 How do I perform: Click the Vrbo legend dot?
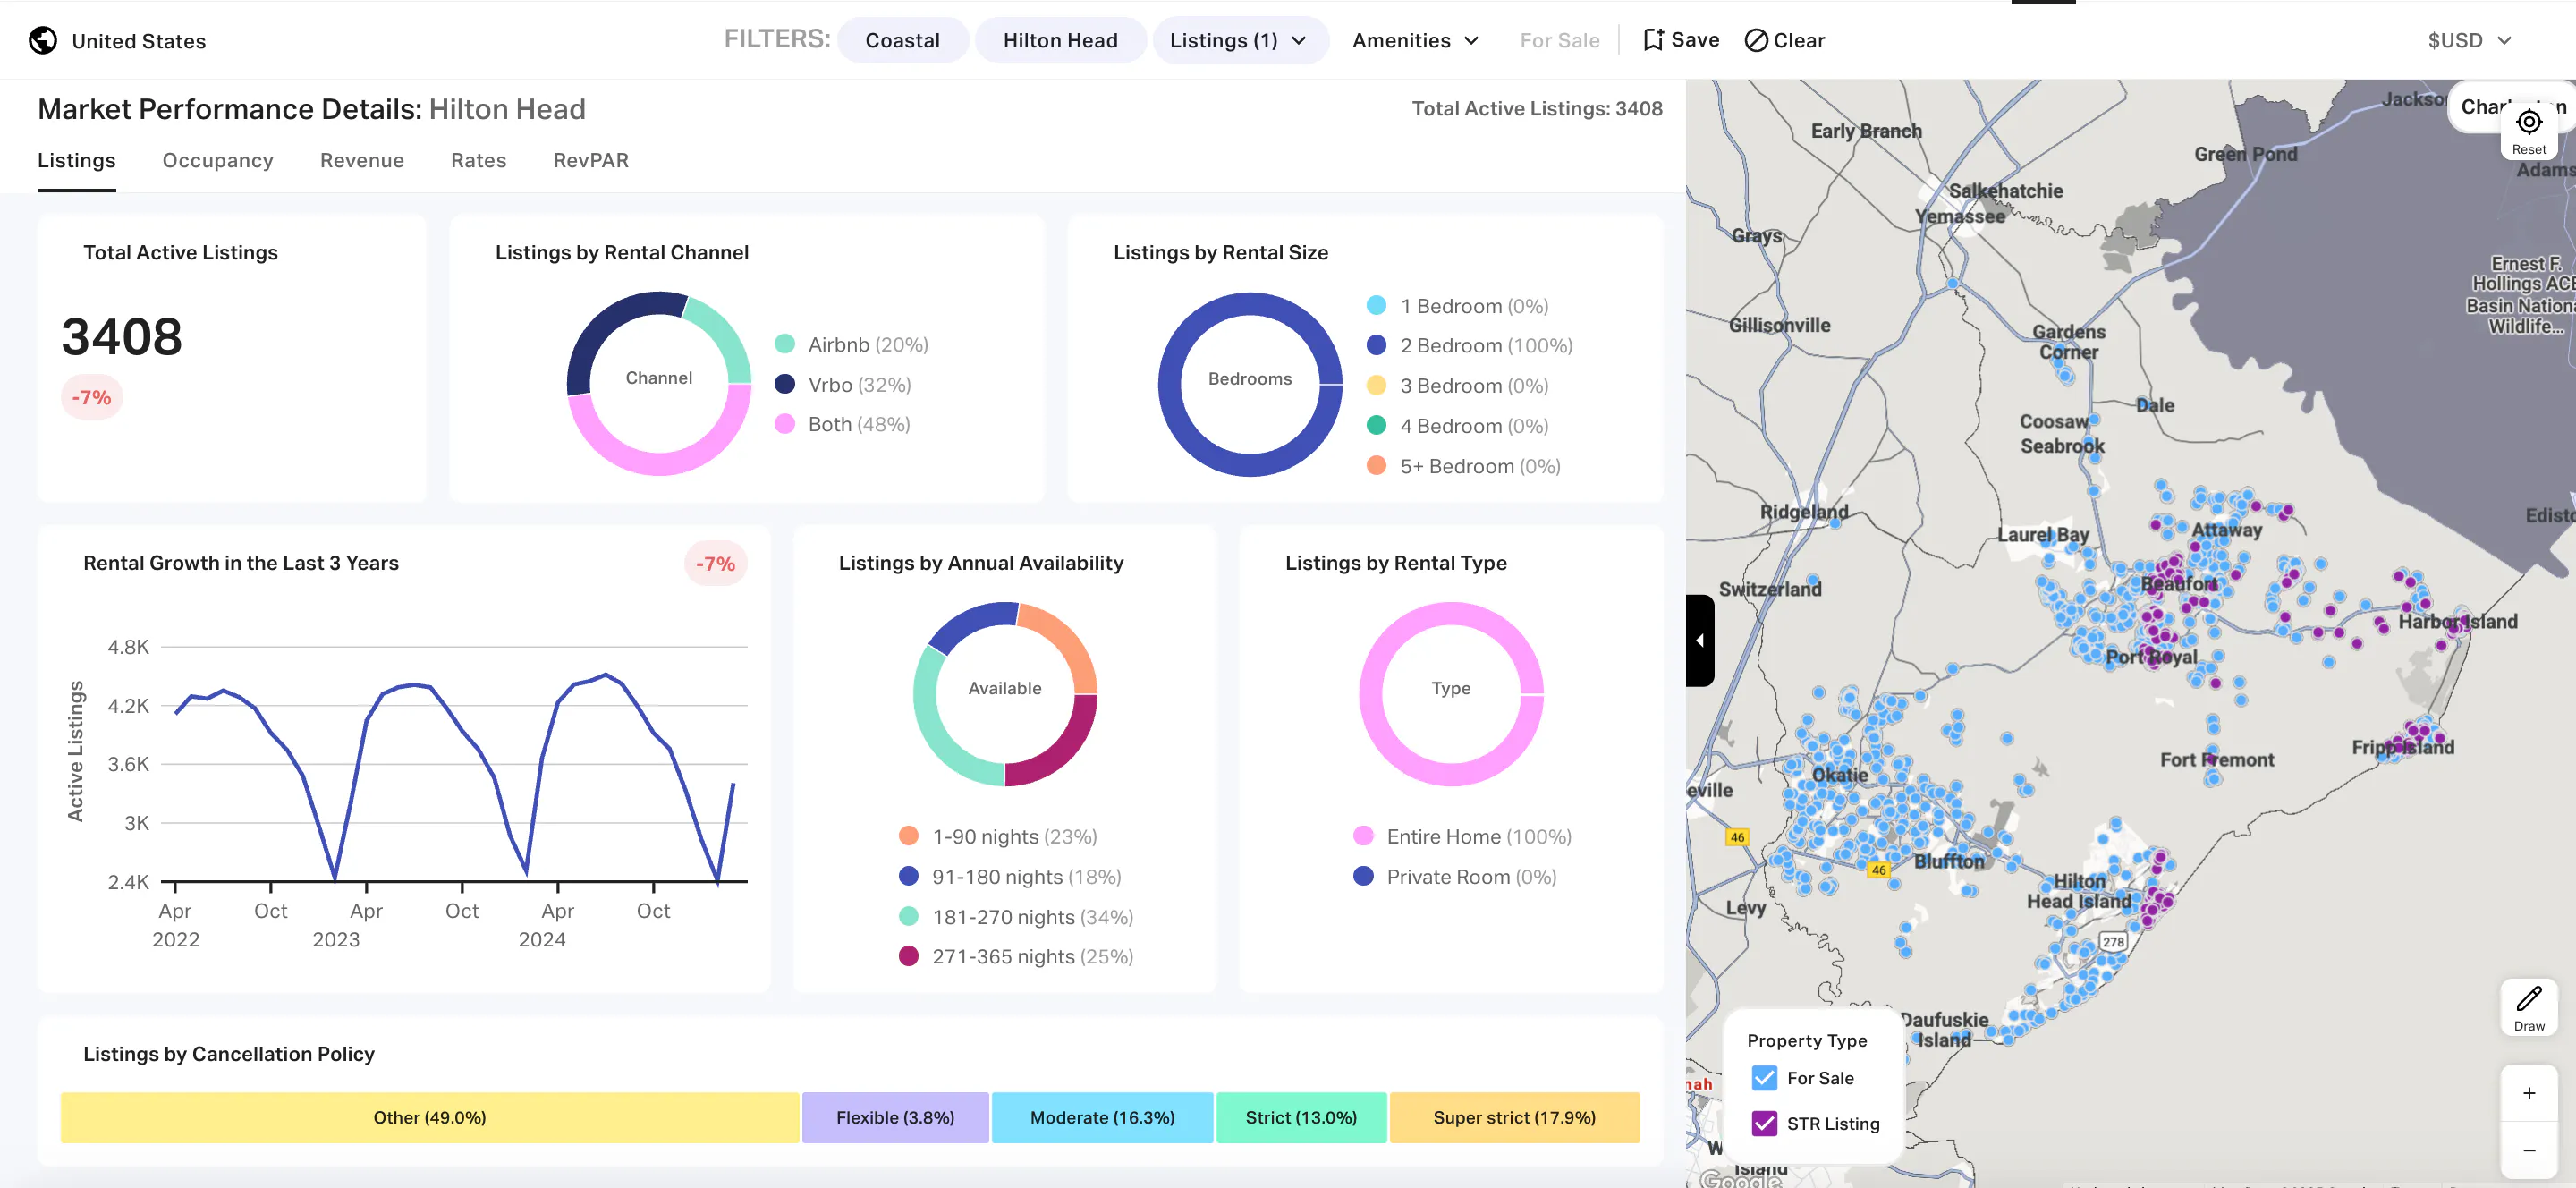coord(785,384)
